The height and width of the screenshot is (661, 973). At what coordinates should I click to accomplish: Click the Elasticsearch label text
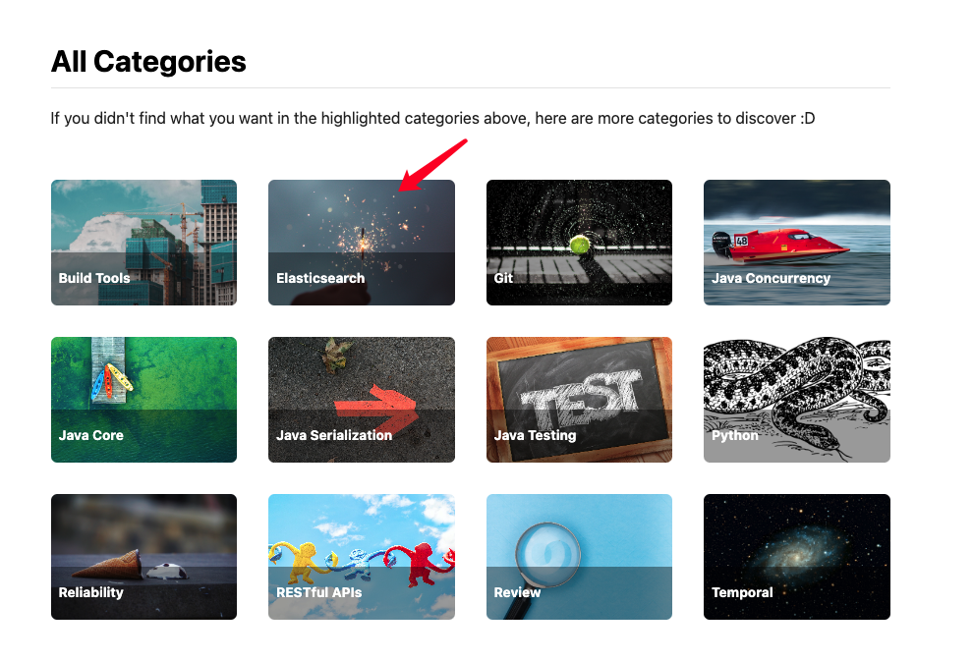point(320,278)
